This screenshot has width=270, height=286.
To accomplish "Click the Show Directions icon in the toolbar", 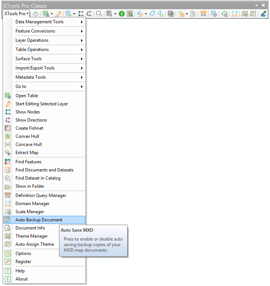I will tap(89, 14).
